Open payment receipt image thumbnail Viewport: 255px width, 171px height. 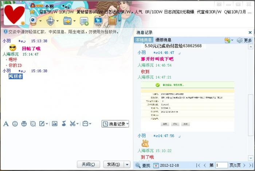click(188, 107)
